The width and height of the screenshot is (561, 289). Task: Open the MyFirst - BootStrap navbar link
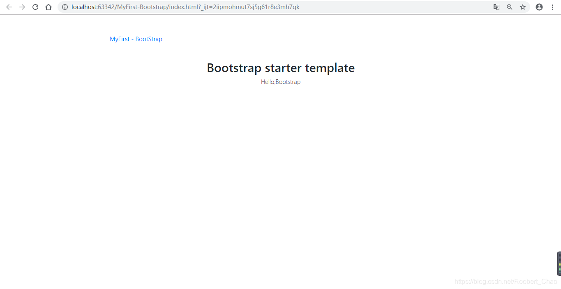click(136, 39)
